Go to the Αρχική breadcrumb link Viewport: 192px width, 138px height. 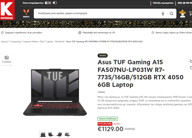point(4,41)
